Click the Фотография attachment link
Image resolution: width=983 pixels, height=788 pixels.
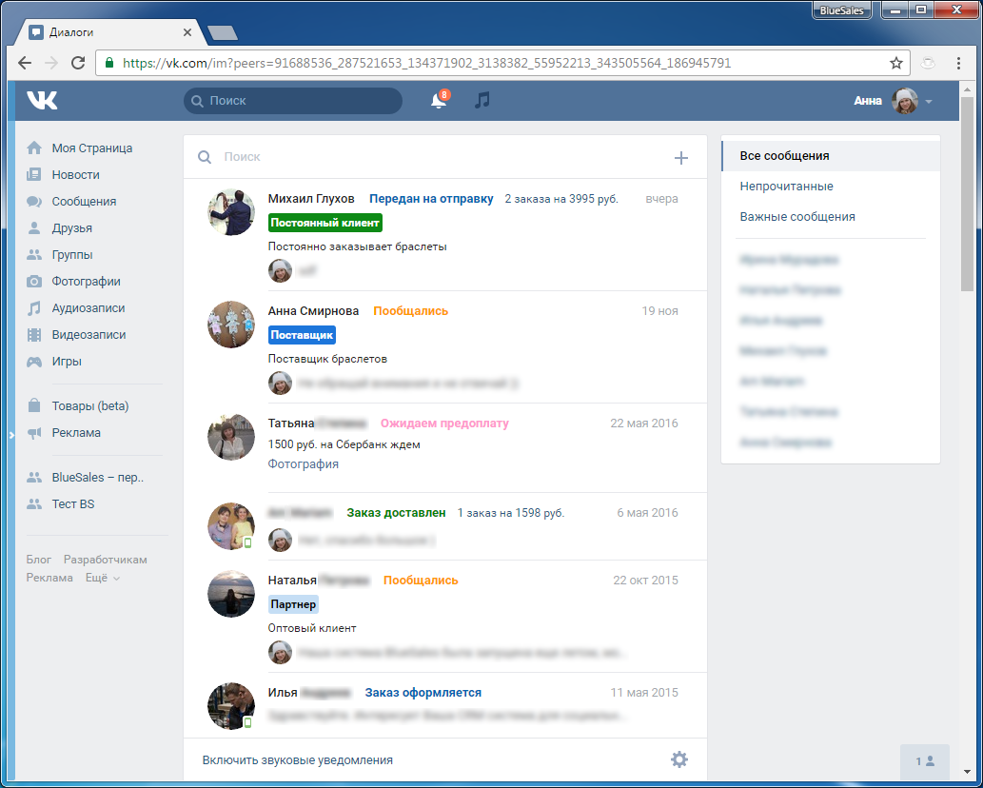click(x=303, y=464)
